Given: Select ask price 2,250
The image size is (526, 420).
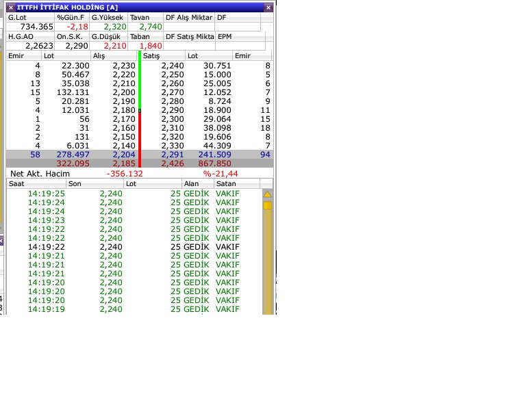Looking at the screenshot, I should tap(173, 75).
